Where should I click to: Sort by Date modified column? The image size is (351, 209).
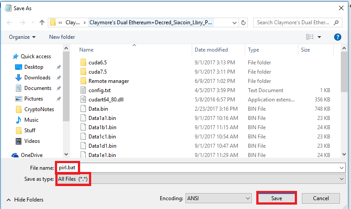coord(211,50)
